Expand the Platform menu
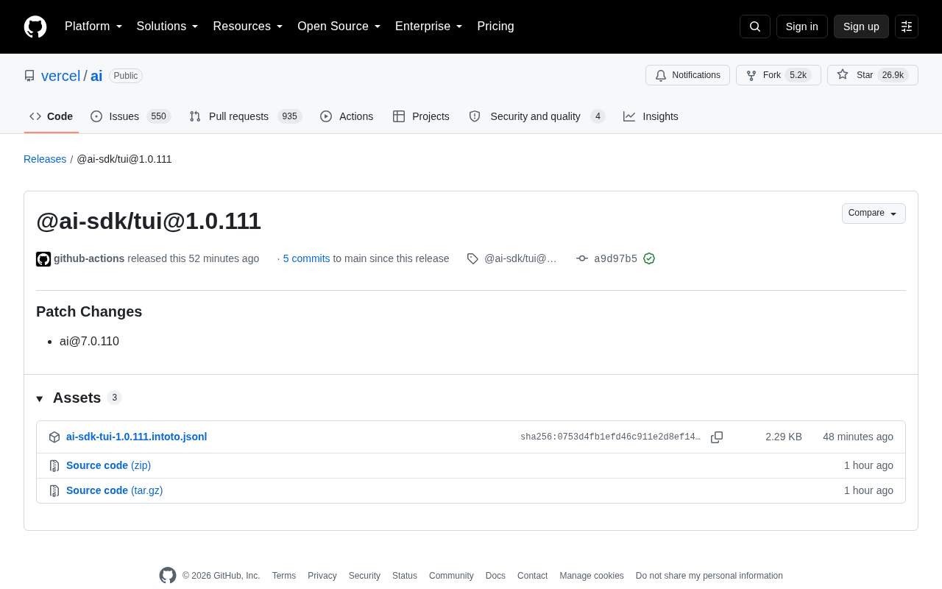The width and height of the screenshot is (942, 589). tap(93, 27)
